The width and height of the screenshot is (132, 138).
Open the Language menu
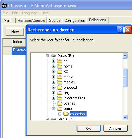30,13
